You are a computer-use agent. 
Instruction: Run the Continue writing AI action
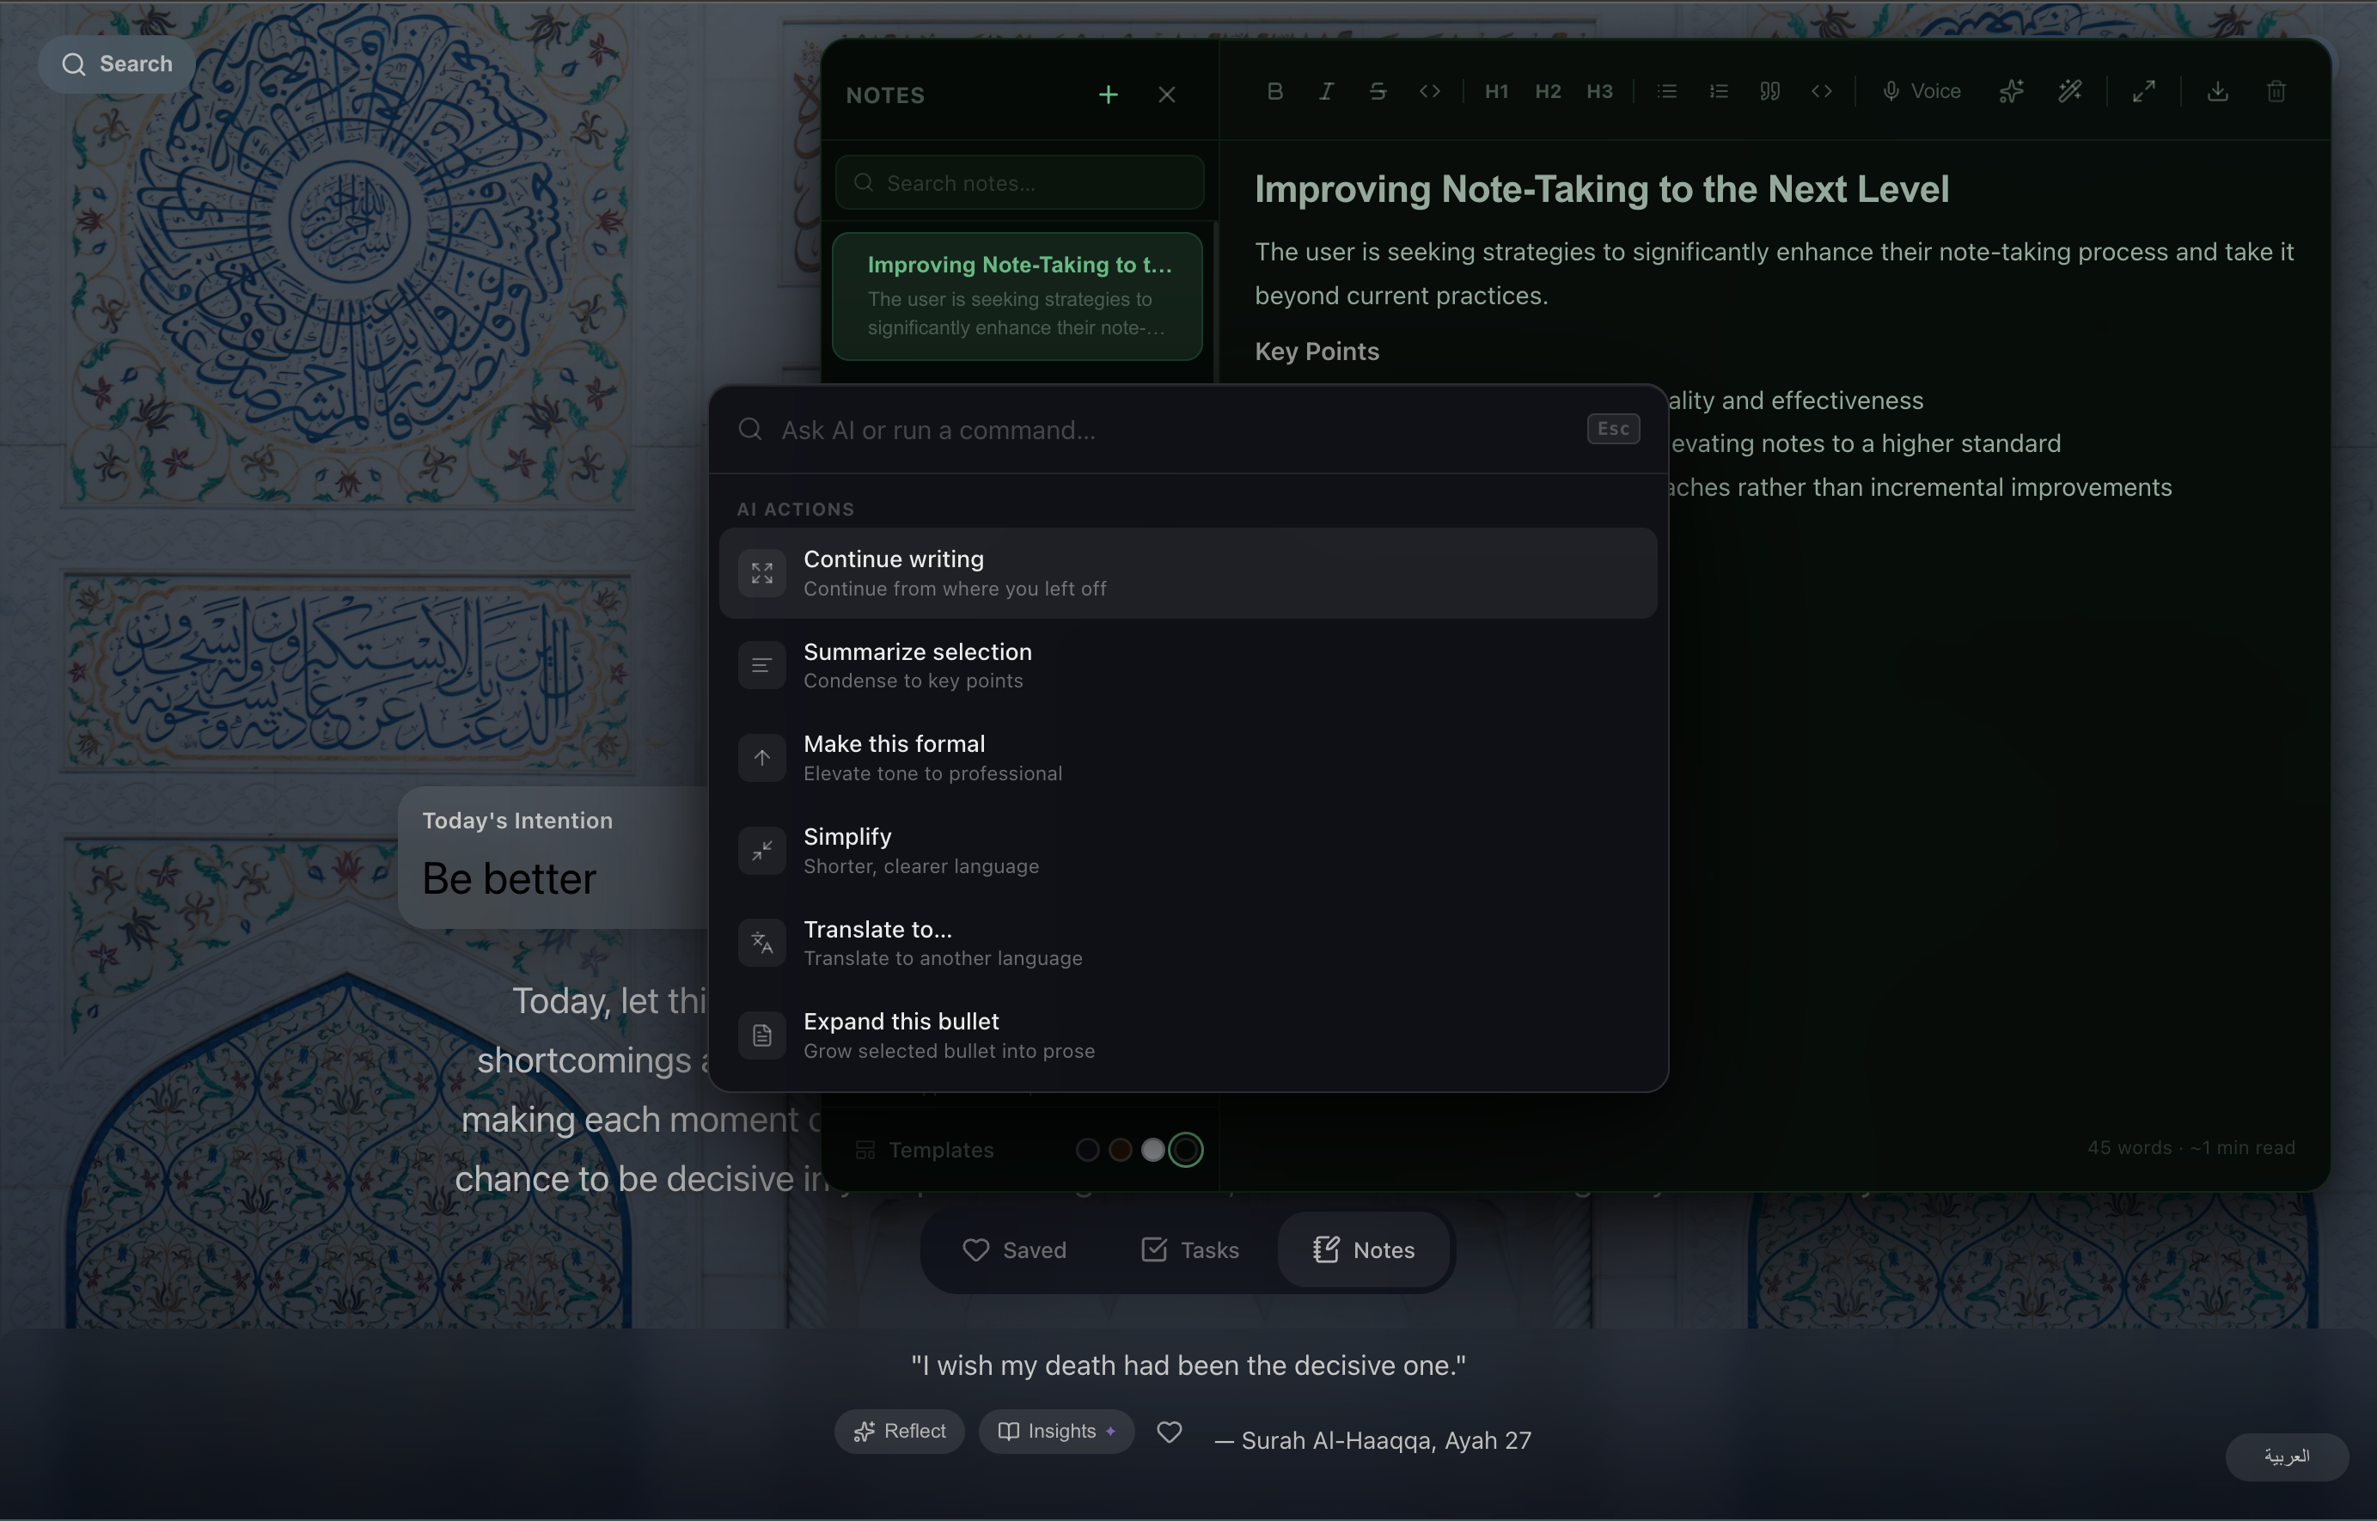pyautogui.click(x=1187, y=574)
